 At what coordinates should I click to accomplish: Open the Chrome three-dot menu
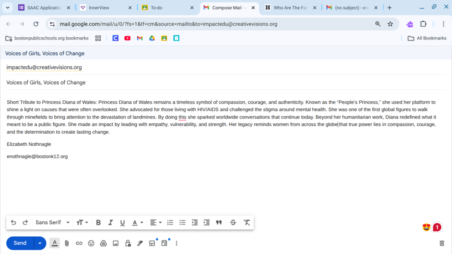[444, 24]
